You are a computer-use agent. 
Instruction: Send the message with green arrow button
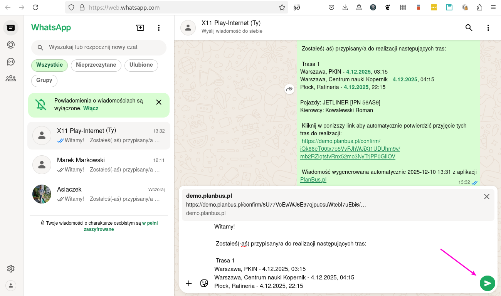click(x=487, y=283)
